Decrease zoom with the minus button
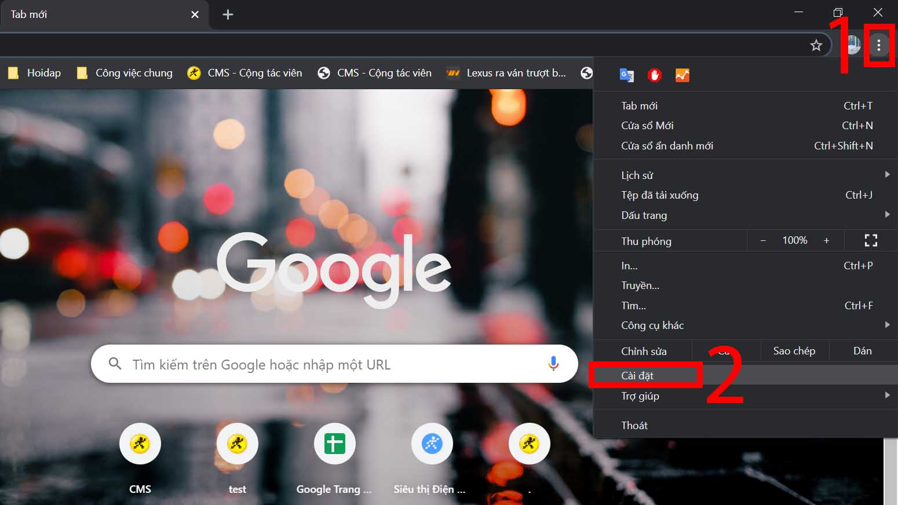This screenshot has width=898, height=505. coord(763,240)
